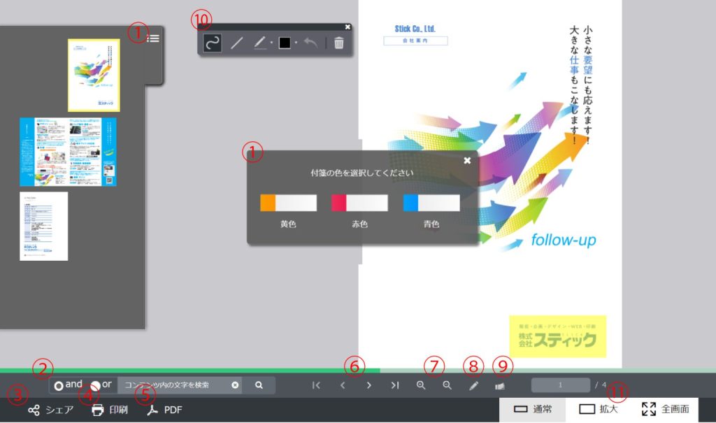Zoom out with the magnifier minus icon
The image size is (716, 423).
coord(447,385)
